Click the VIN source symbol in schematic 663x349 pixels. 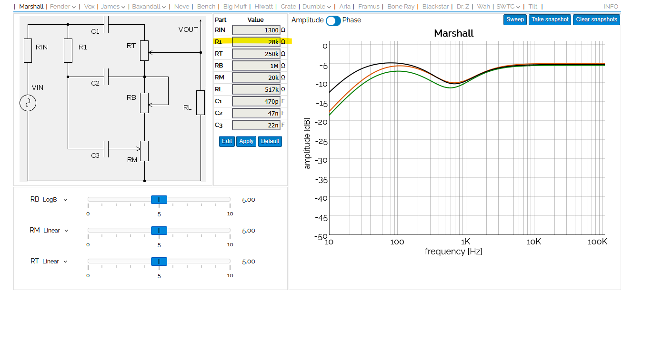point(28,103)
